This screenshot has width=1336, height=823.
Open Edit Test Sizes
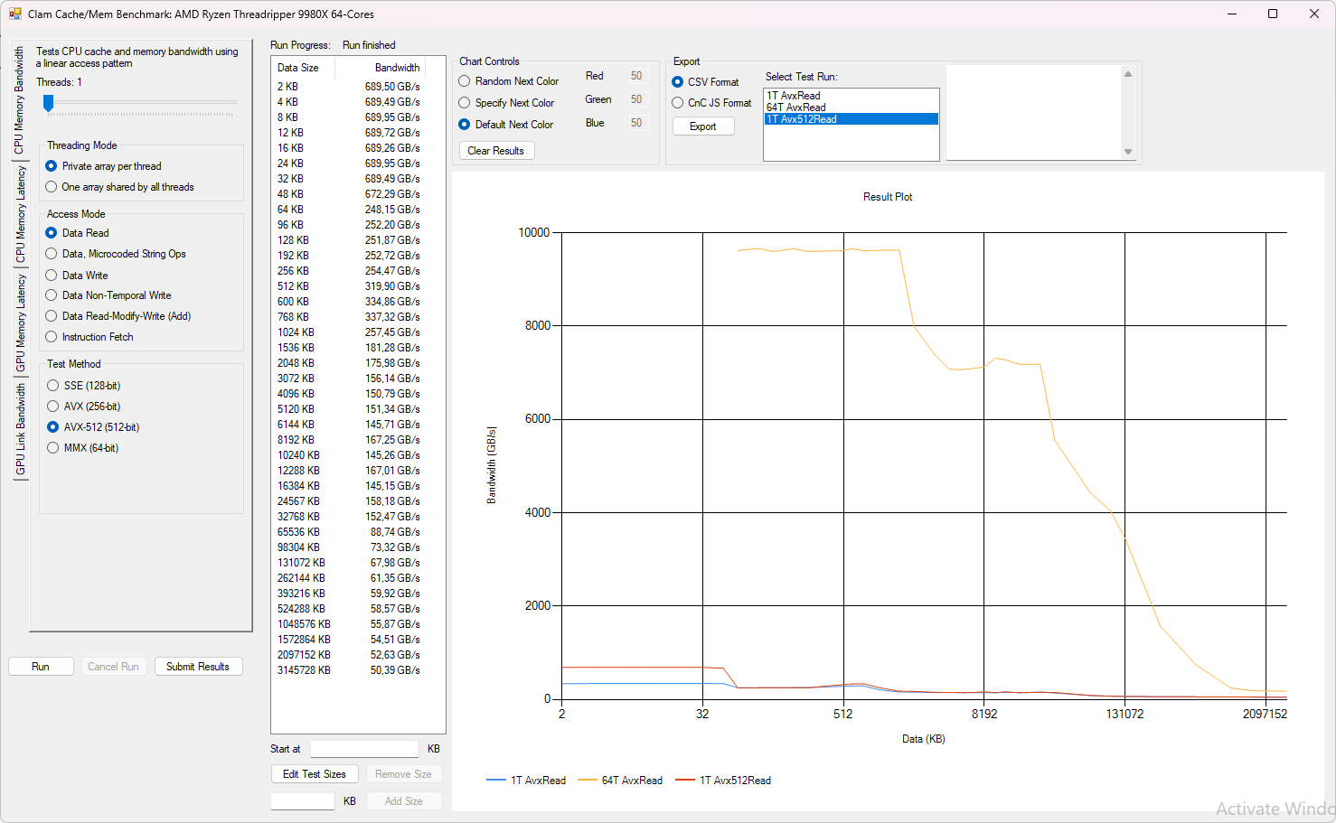point(315,774)
